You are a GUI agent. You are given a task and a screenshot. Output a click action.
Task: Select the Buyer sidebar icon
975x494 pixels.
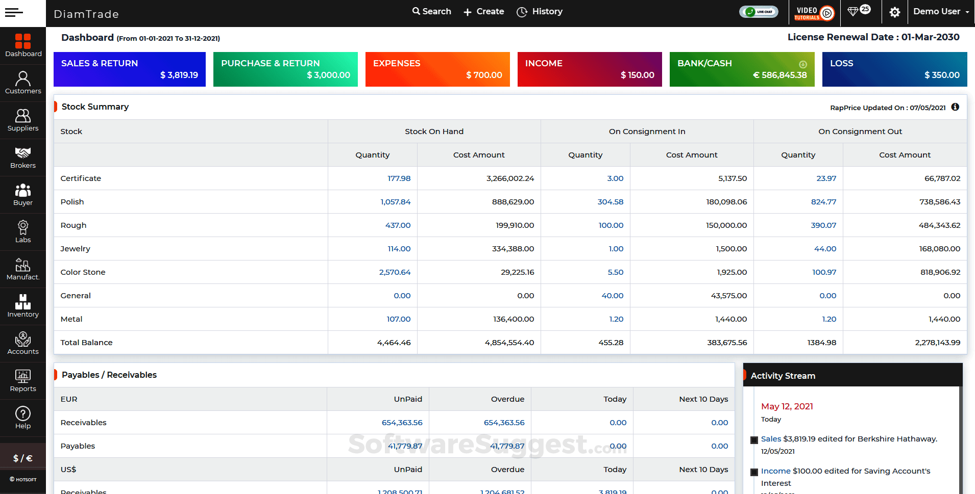pyautogui.click(x=22, y=193)
